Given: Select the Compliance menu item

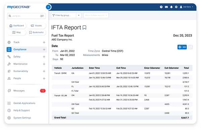Looking at the screenshot, I should 20,49.
